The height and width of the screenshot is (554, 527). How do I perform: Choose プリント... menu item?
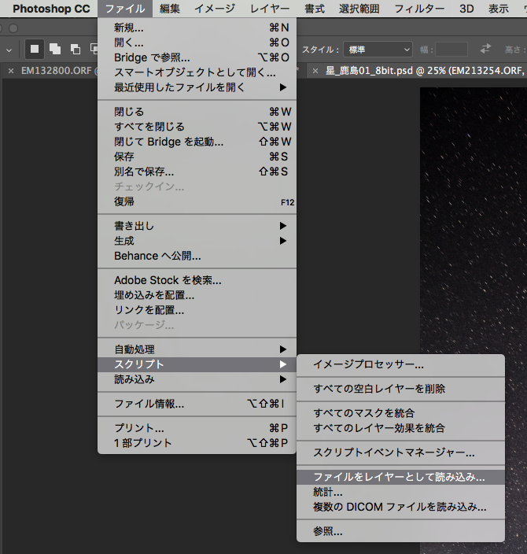point(197,428)
